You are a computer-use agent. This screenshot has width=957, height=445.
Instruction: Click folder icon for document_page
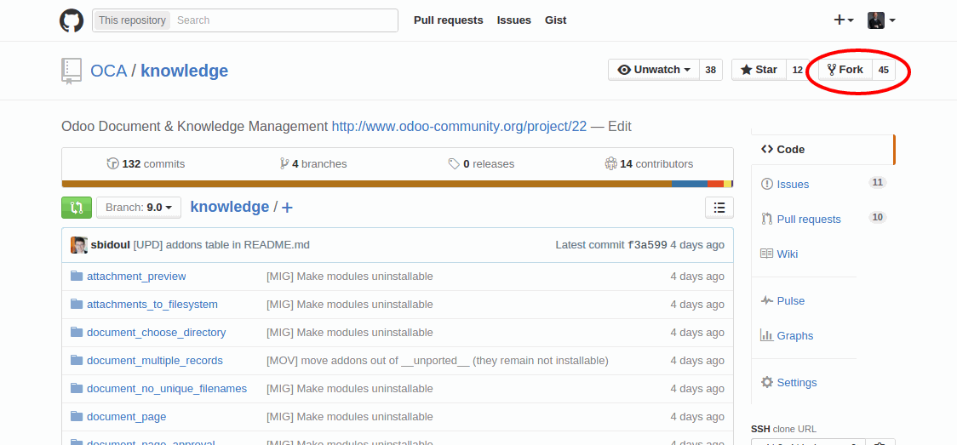pos(77,416)
